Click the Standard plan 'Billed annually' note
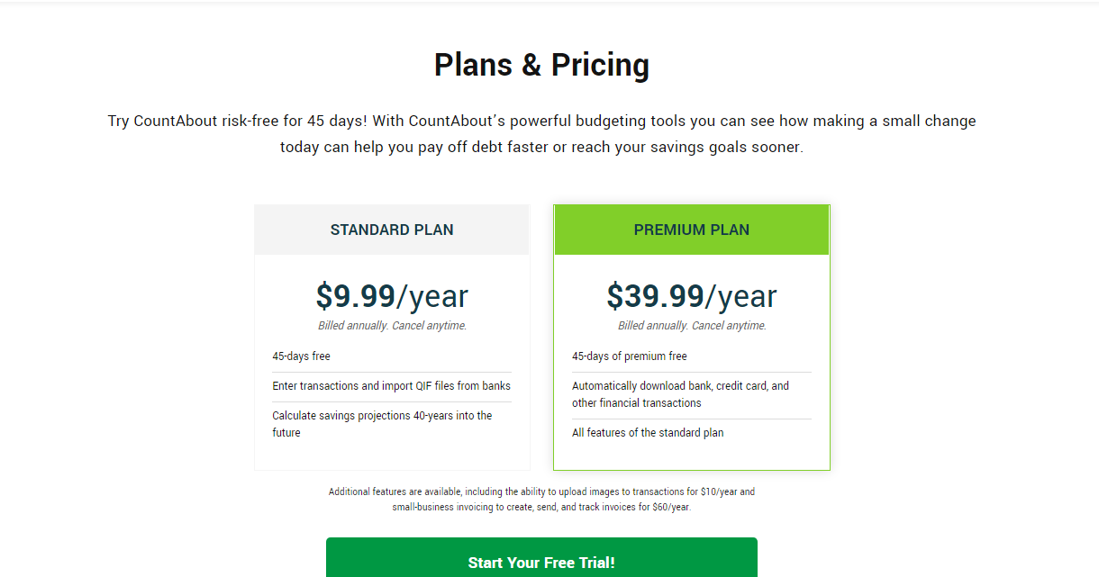The height and width of the screenshot is (577, 1099). click(392, 326)
